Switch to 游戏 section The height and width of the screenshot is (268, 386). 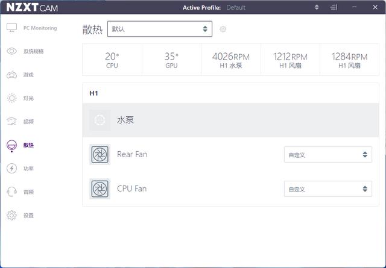[28, 75]
